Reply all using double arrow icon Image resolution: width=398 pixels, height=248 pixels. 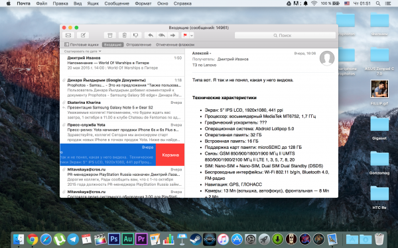point(162,36)
